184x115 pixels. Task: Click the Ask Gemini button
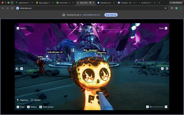176,3
